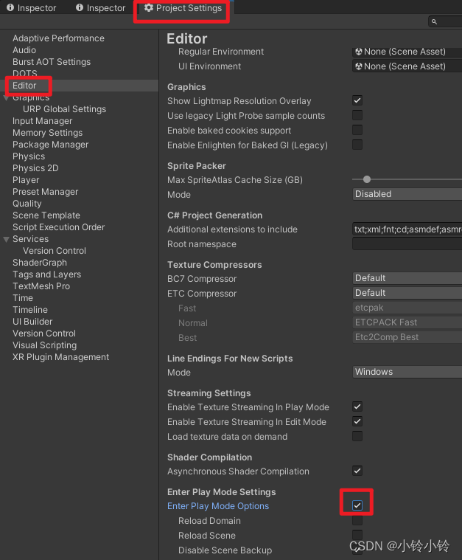
Task: Toggle Enable Texture Streaming In Play Mode
Action: [x=357, y=407]
